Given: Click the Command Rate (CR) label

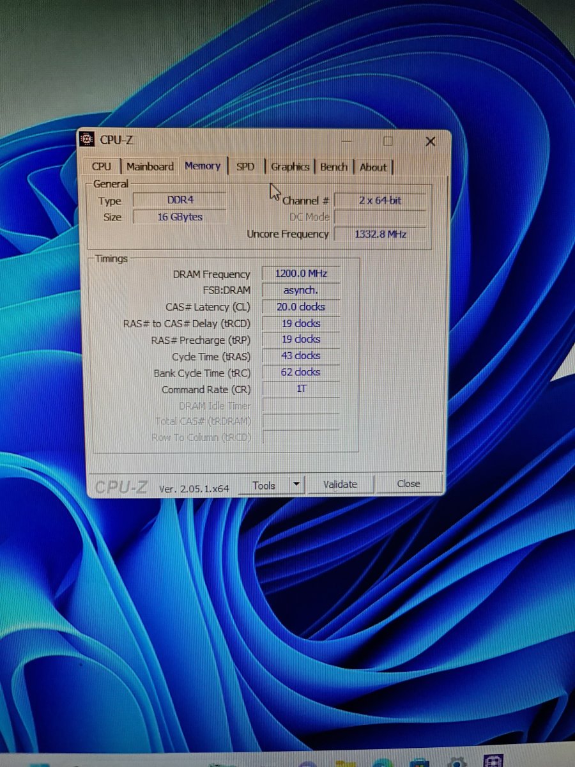Looking at the screenshot, I should [x=206, y=389].
